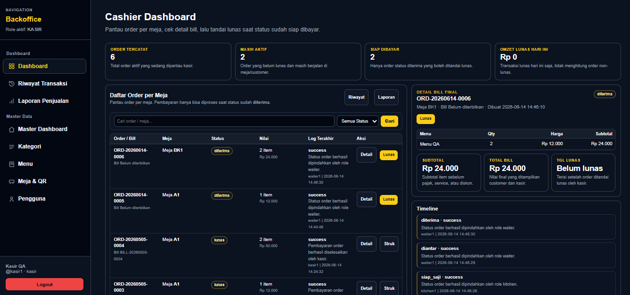
Task: Mark order ORD-20260614-0005 as Lunas
Action: (389, 200)
